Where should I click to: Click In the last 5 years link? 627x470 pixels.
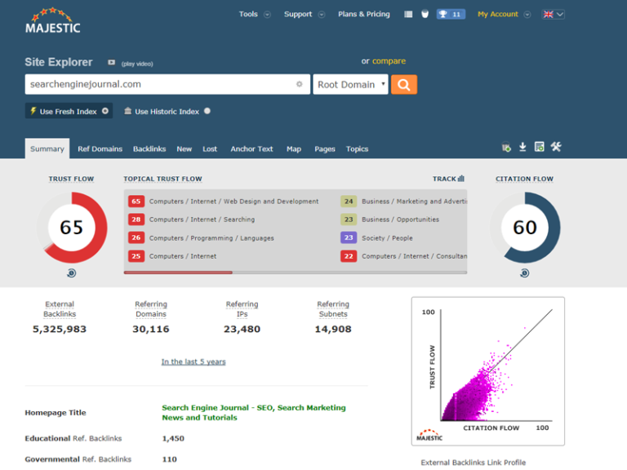tap(193, 361)
